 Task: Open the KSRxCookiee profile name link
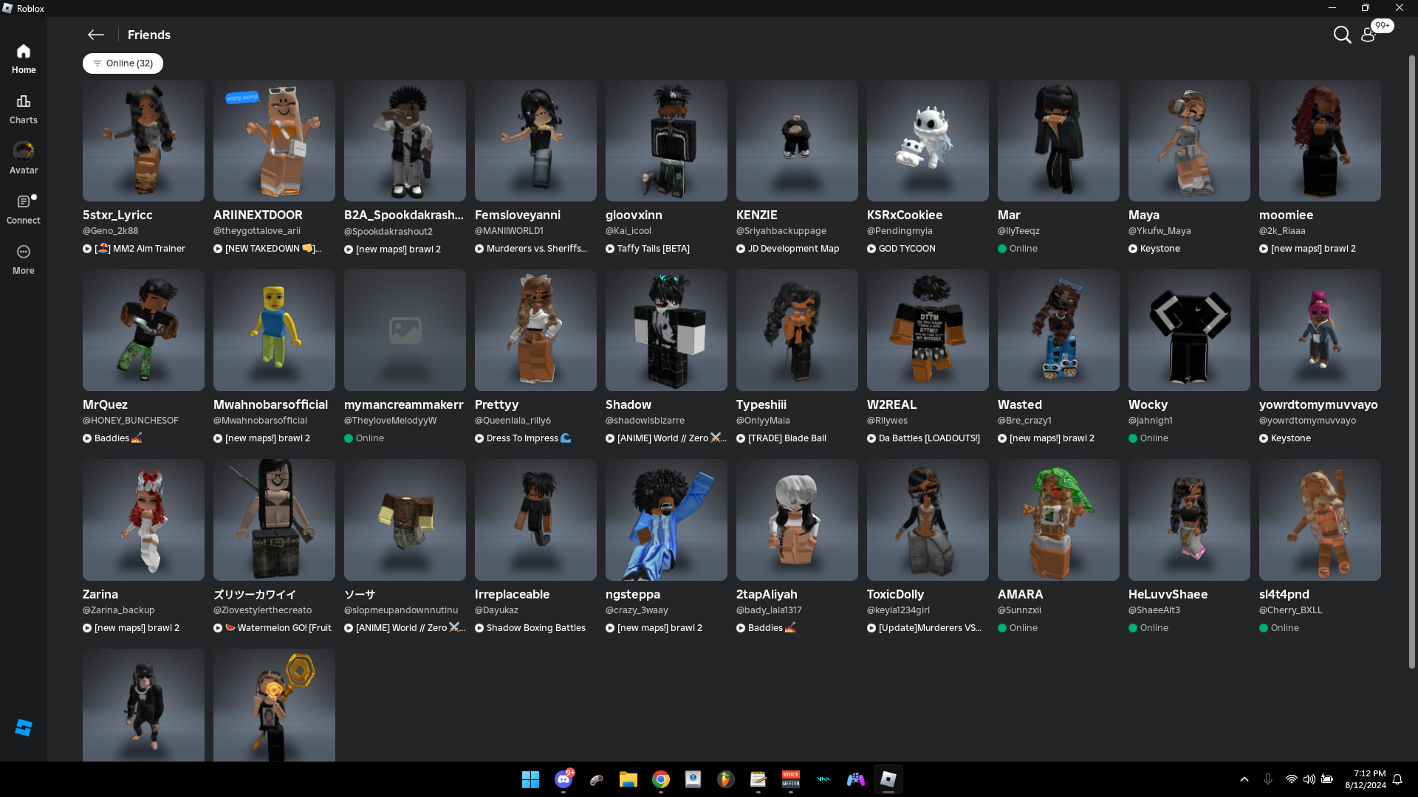pyautogui.click(x=904, y=215)
